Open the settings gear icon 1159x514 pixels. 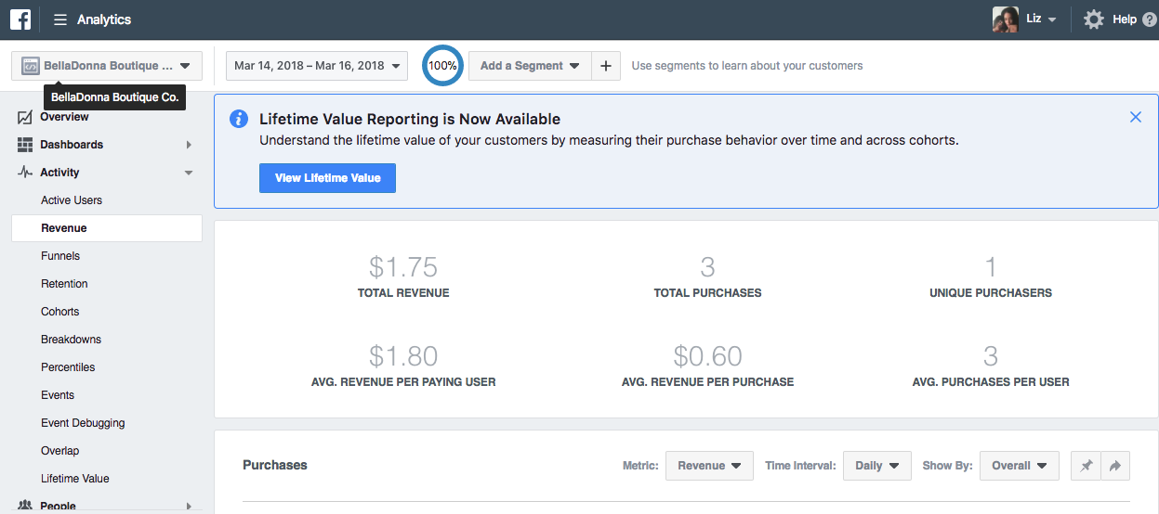point(1094,19)
